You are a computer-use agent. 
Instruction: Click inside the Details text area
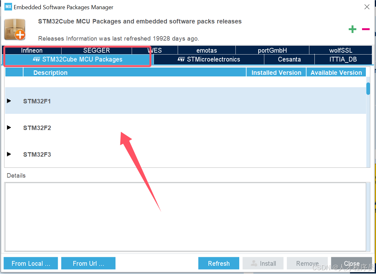click(x=186, y=217)
